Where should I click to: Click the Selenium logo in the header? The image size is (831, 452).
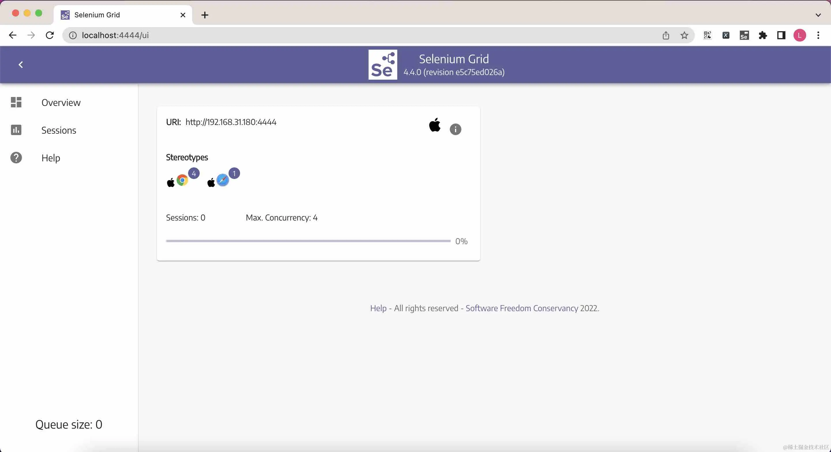[383, 65]
